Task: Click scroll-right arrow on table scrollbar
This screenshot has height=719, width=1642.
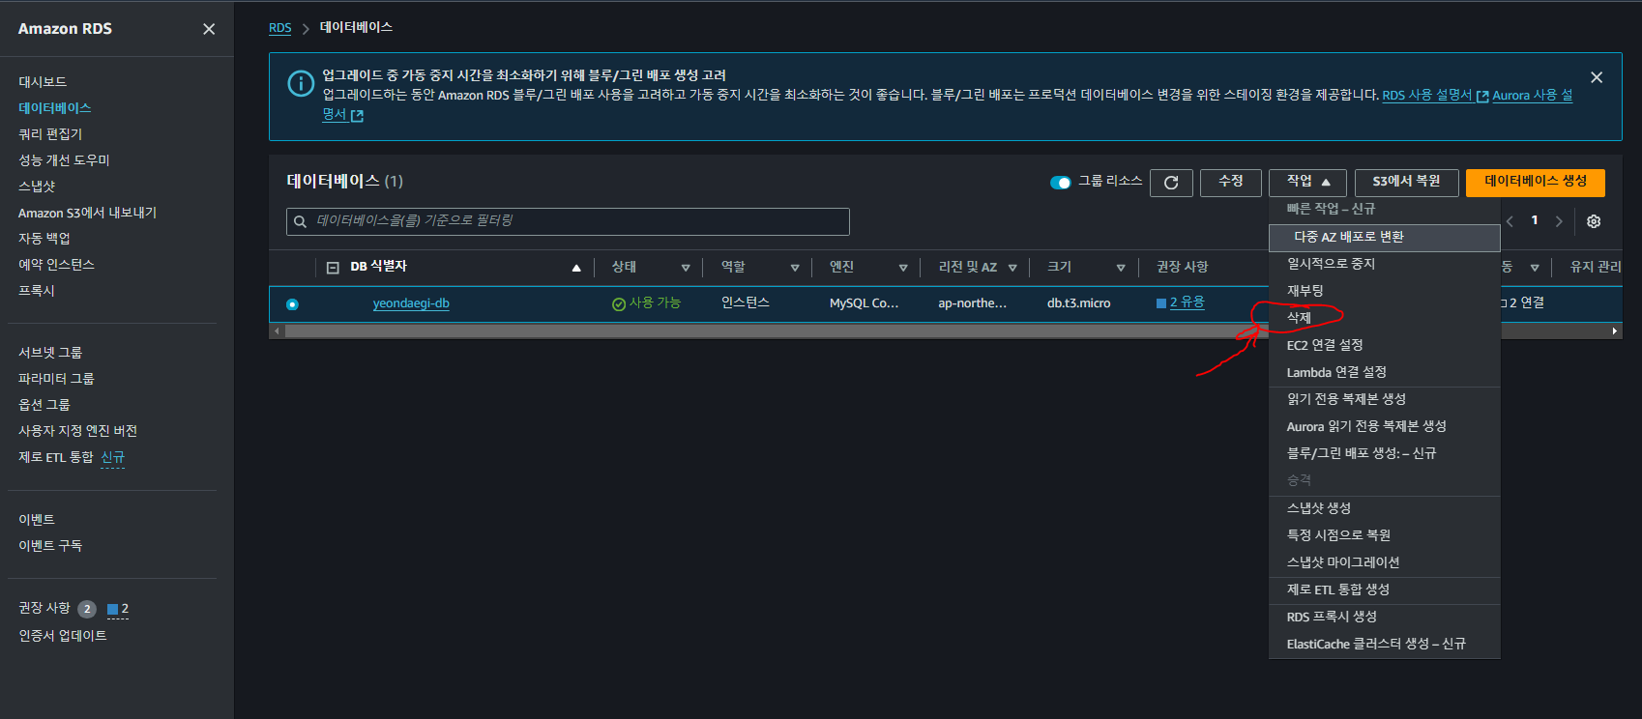Action: click(x=1614, y=331)
